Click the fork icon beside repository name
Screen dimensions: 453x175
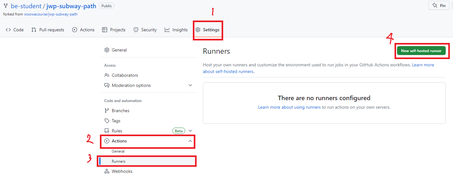[6, 6]
